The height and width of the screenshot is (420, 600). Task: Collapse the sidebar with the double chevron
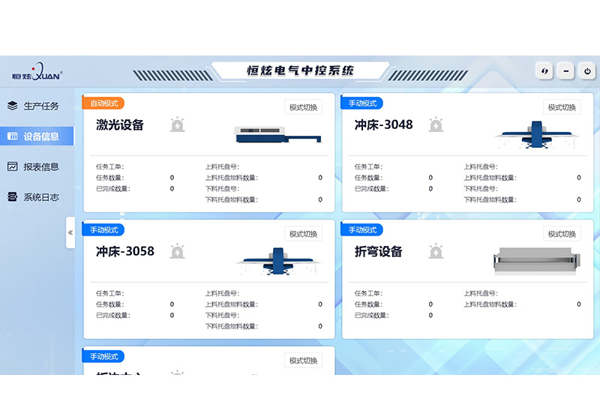coord(70,232)
